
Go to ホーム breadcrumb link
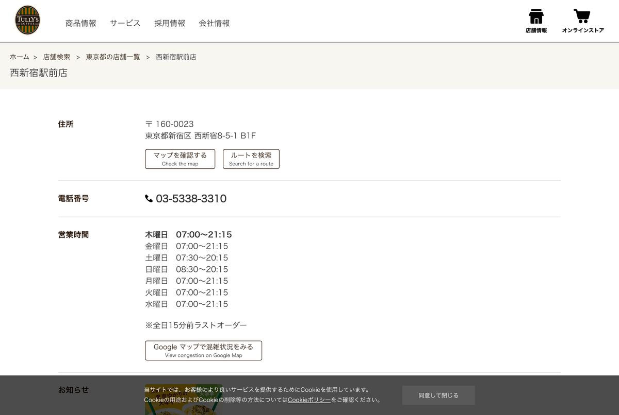coord(20,57)
